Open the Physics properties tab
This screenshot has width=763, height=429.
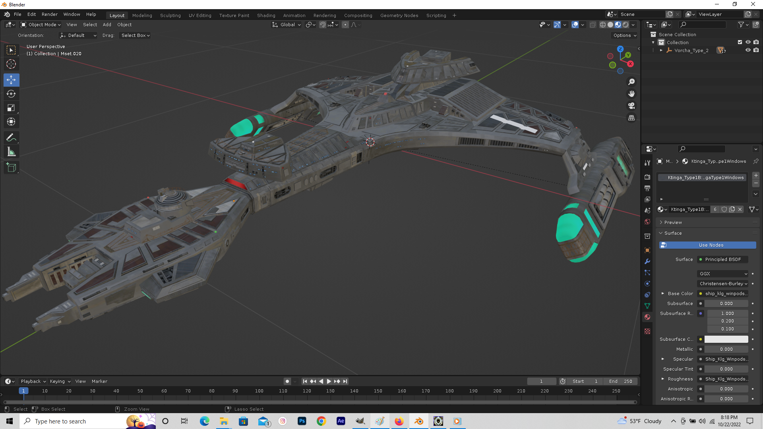coord(647,284)
